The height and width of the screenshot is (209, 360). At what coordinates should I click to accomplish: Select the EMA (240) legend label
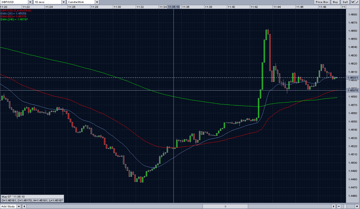point(14,20)
